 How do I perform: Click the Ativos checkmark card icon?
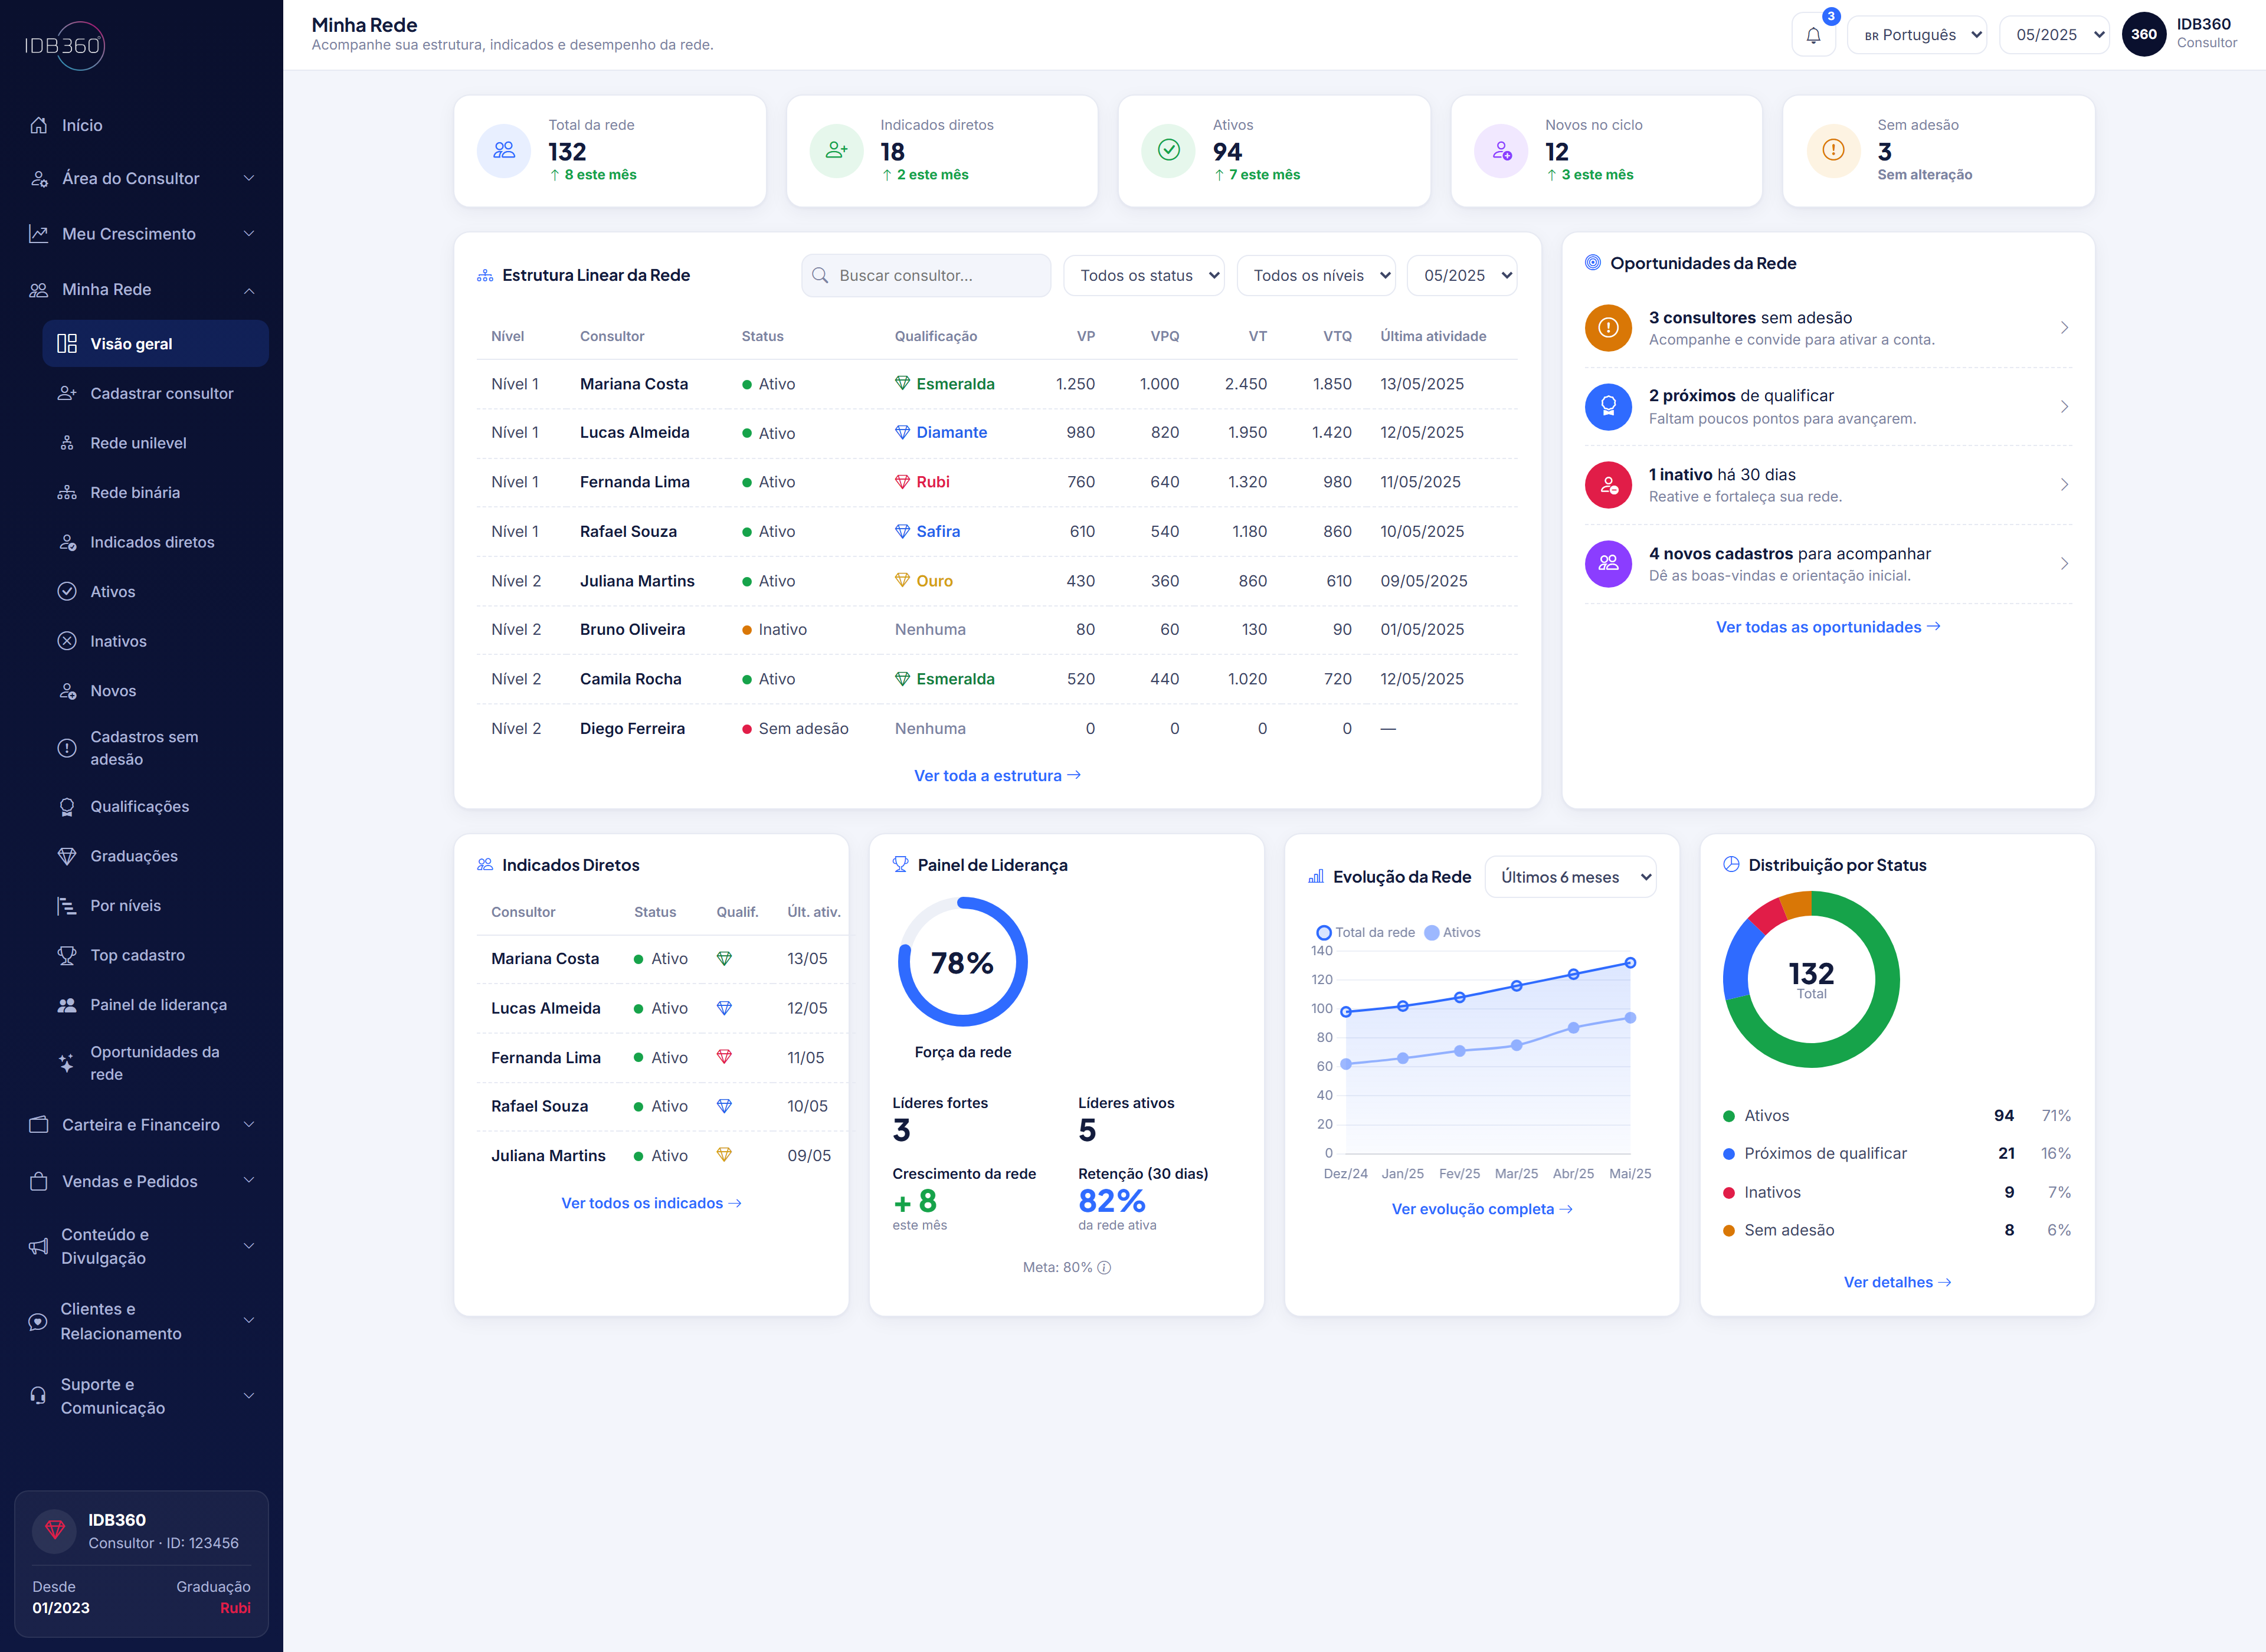(x=1168, y=150)
